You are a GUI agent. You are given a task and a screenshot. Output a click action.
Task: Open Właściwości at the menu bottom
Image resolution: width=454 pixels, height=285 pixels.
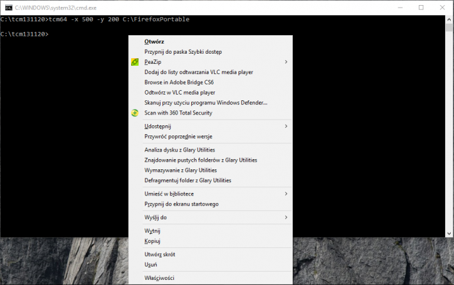click(x=210, y=278)
